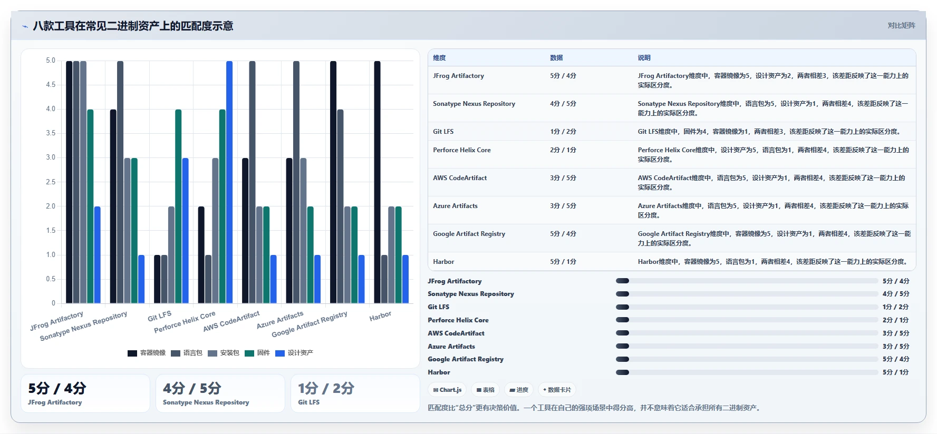937x434 pixels.
Task: Click the green 固件 bar for JFrog Artifactory
Action: click(90, 206)
